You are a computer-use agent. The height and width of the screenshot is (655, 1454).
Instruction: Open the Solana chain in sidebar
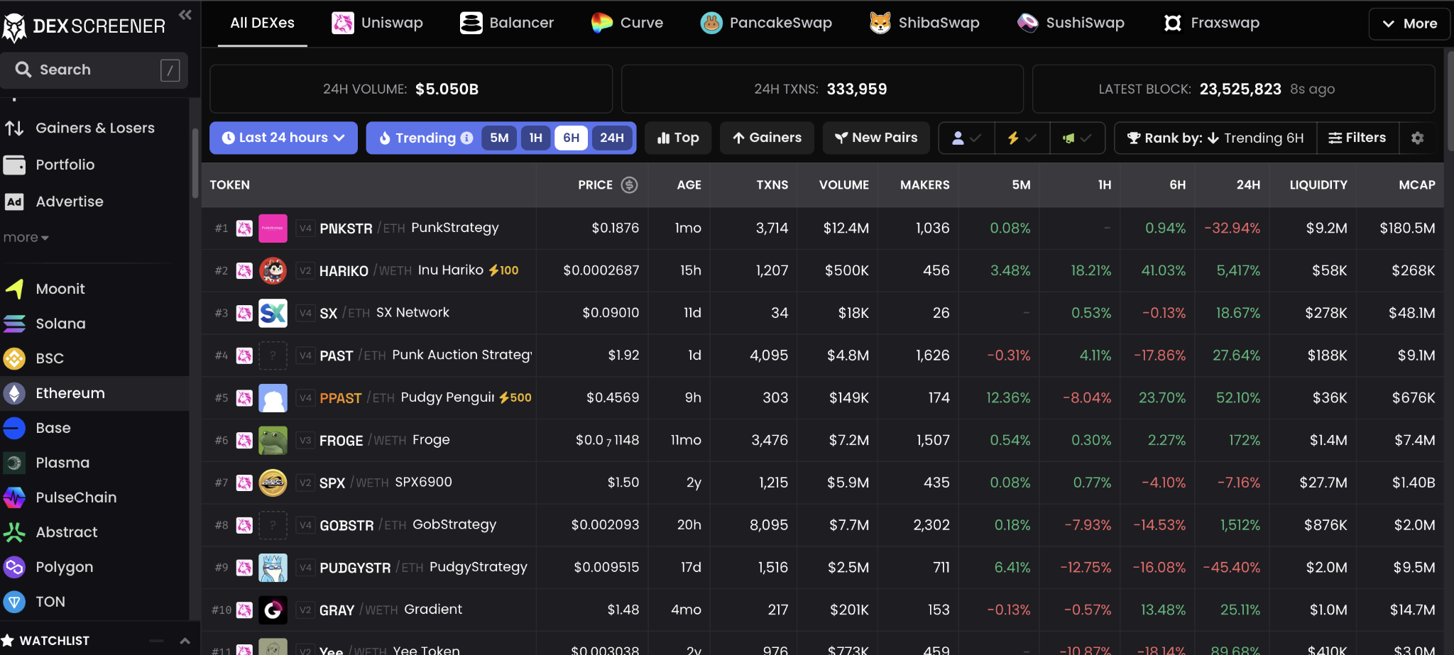click(x=60, y=324)
